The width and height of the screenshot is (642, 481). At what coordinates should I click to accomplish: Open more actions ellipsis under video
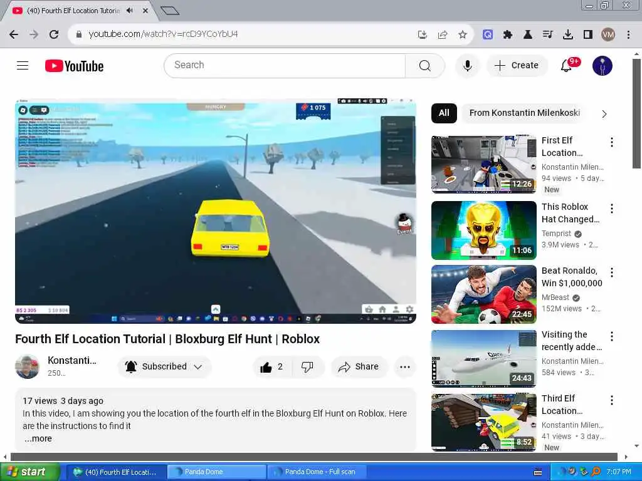tap(405, 367)
